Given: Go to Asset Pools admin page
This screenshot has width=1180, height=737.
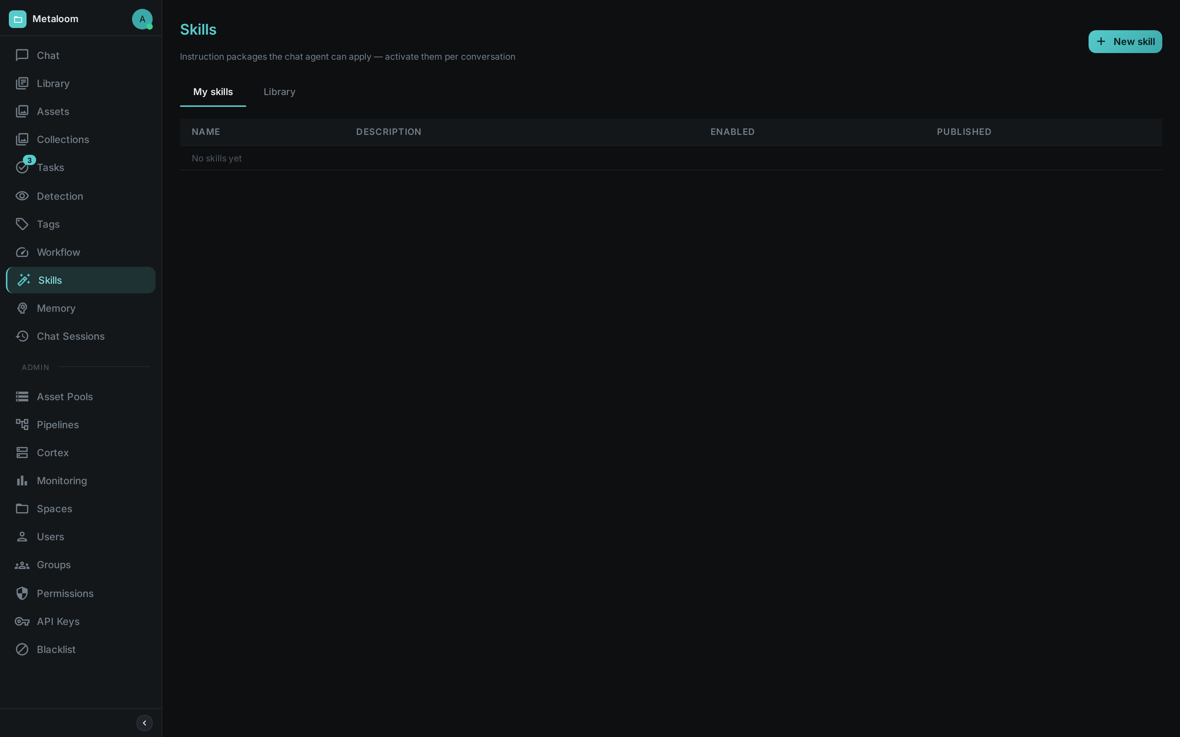Looking at the screenshot, I should (x=81, y=397).
